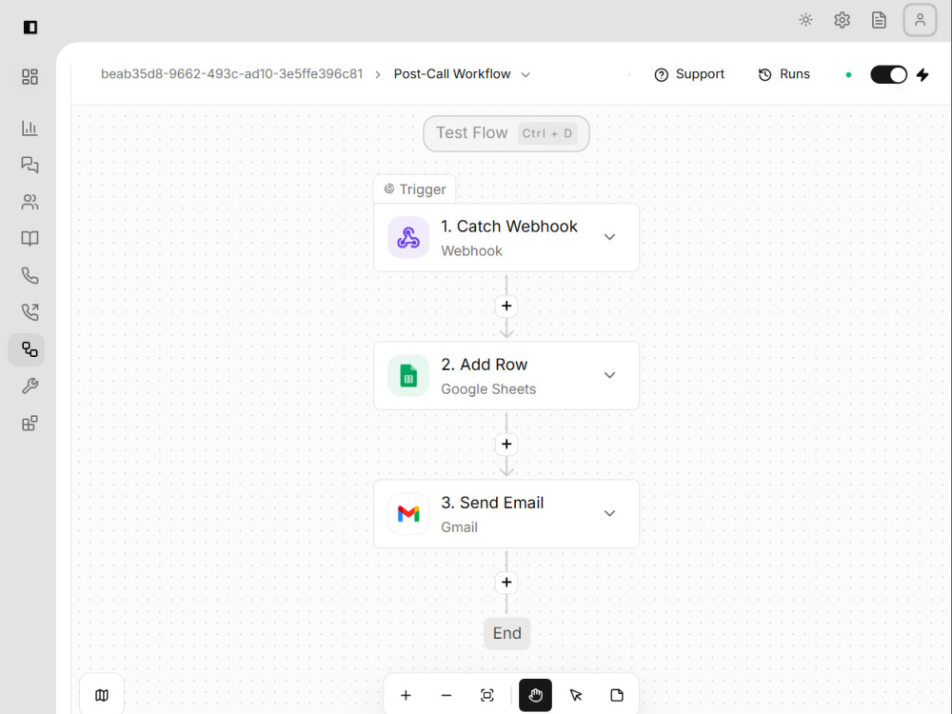Open the knowledge base book icon
Viewport: 952px width, 714px height.
pos(30,239)
